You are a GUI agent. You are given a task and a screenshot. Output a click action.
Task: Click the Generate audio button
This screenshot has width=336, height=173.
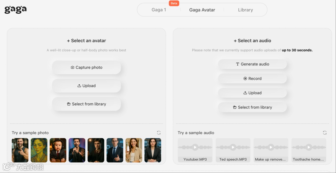252,64
